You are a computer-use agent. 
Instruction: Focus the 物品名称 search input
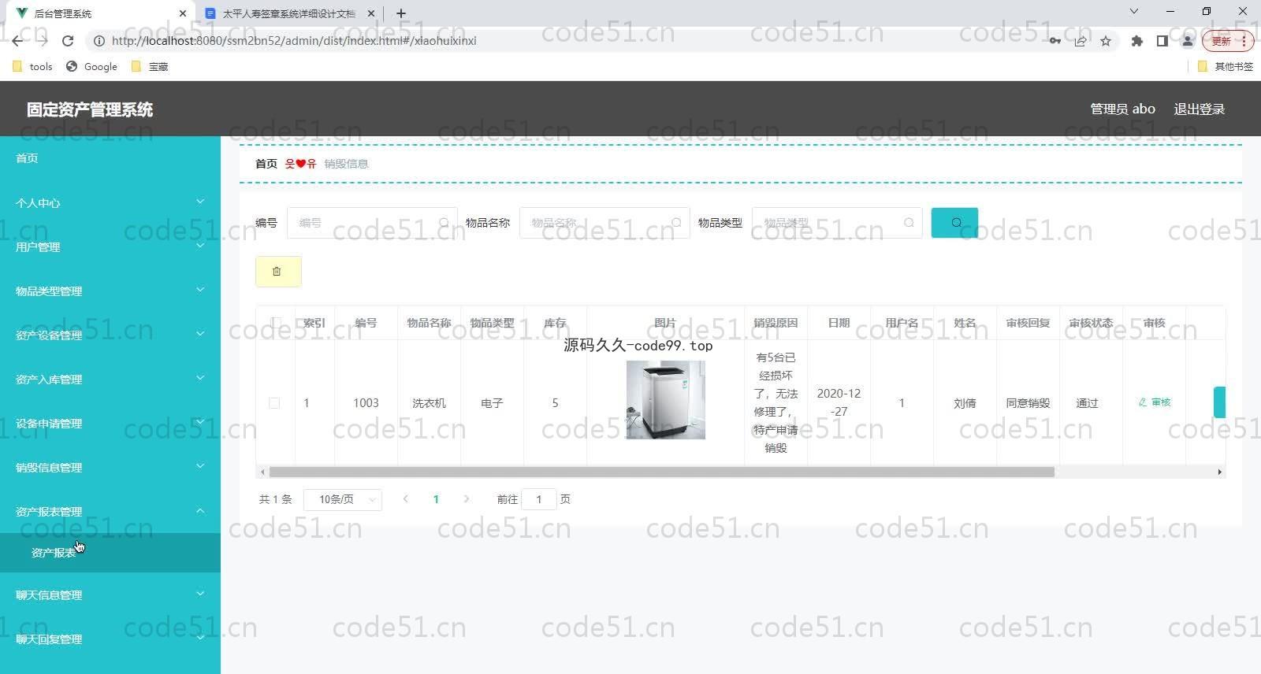pyautogui.click(x=604, y=223)
